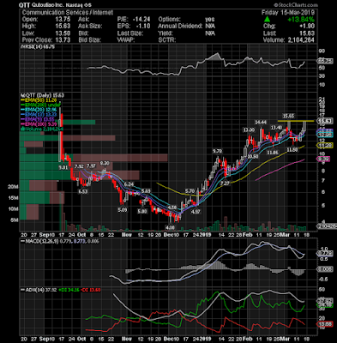Click the RSI current value tag

pyautogui.click(x=325, y=61)
